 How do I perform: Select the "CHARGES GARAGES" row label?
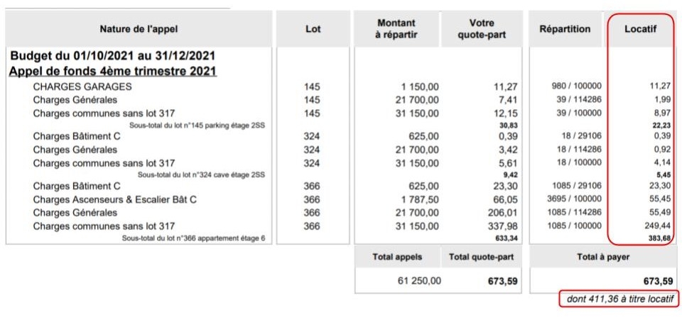point(82,87)
